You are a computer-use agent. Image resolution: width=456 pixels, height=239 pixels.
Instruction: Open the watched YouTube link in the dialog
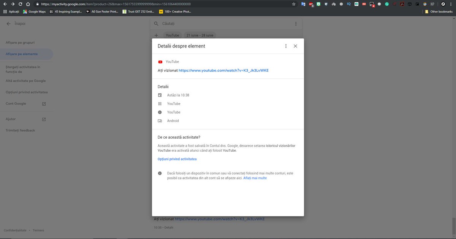click(223, 70)
